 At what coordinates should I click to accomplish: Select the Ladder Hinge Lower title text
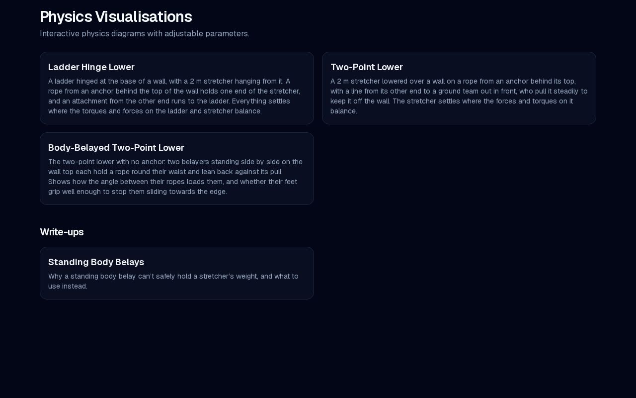click(x=91, y=67)
